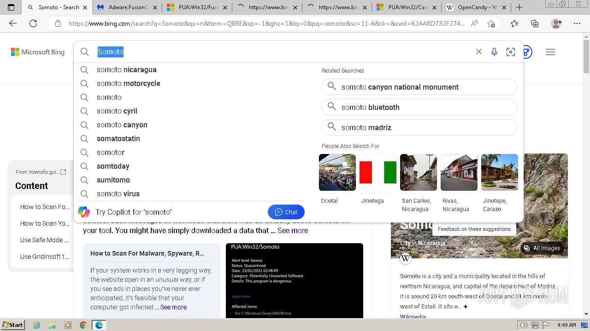Open the Rivas, Nicaragua thumbnail

coord(459,172)
